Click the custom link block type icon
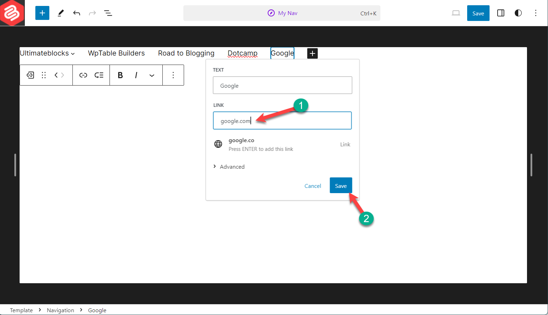This screenshot has height=315, width=548. point(30,75)
